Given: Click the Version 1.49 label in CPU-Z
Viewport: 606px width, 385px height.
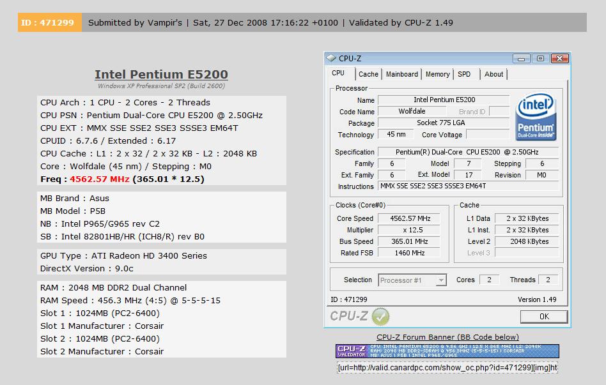Looking at the screenshot, I should click(537, 299).
